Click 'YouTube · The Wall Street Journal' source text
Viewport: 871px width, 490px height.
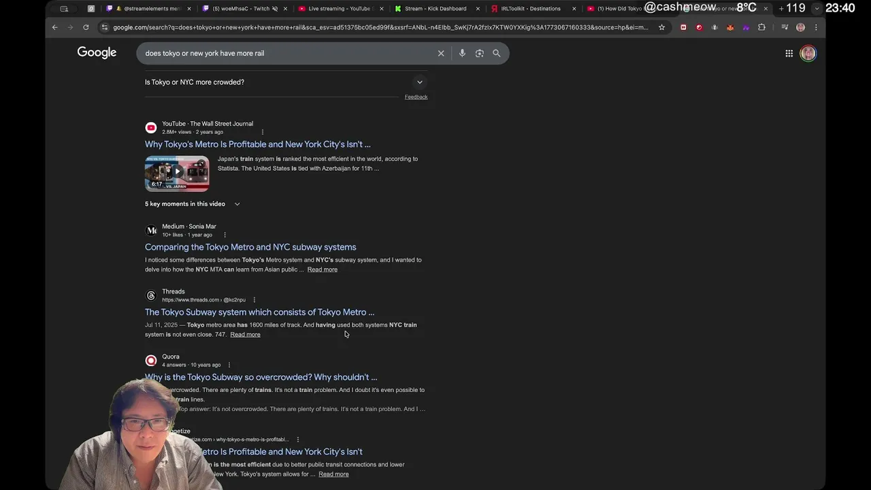click(x=208, y=124)
